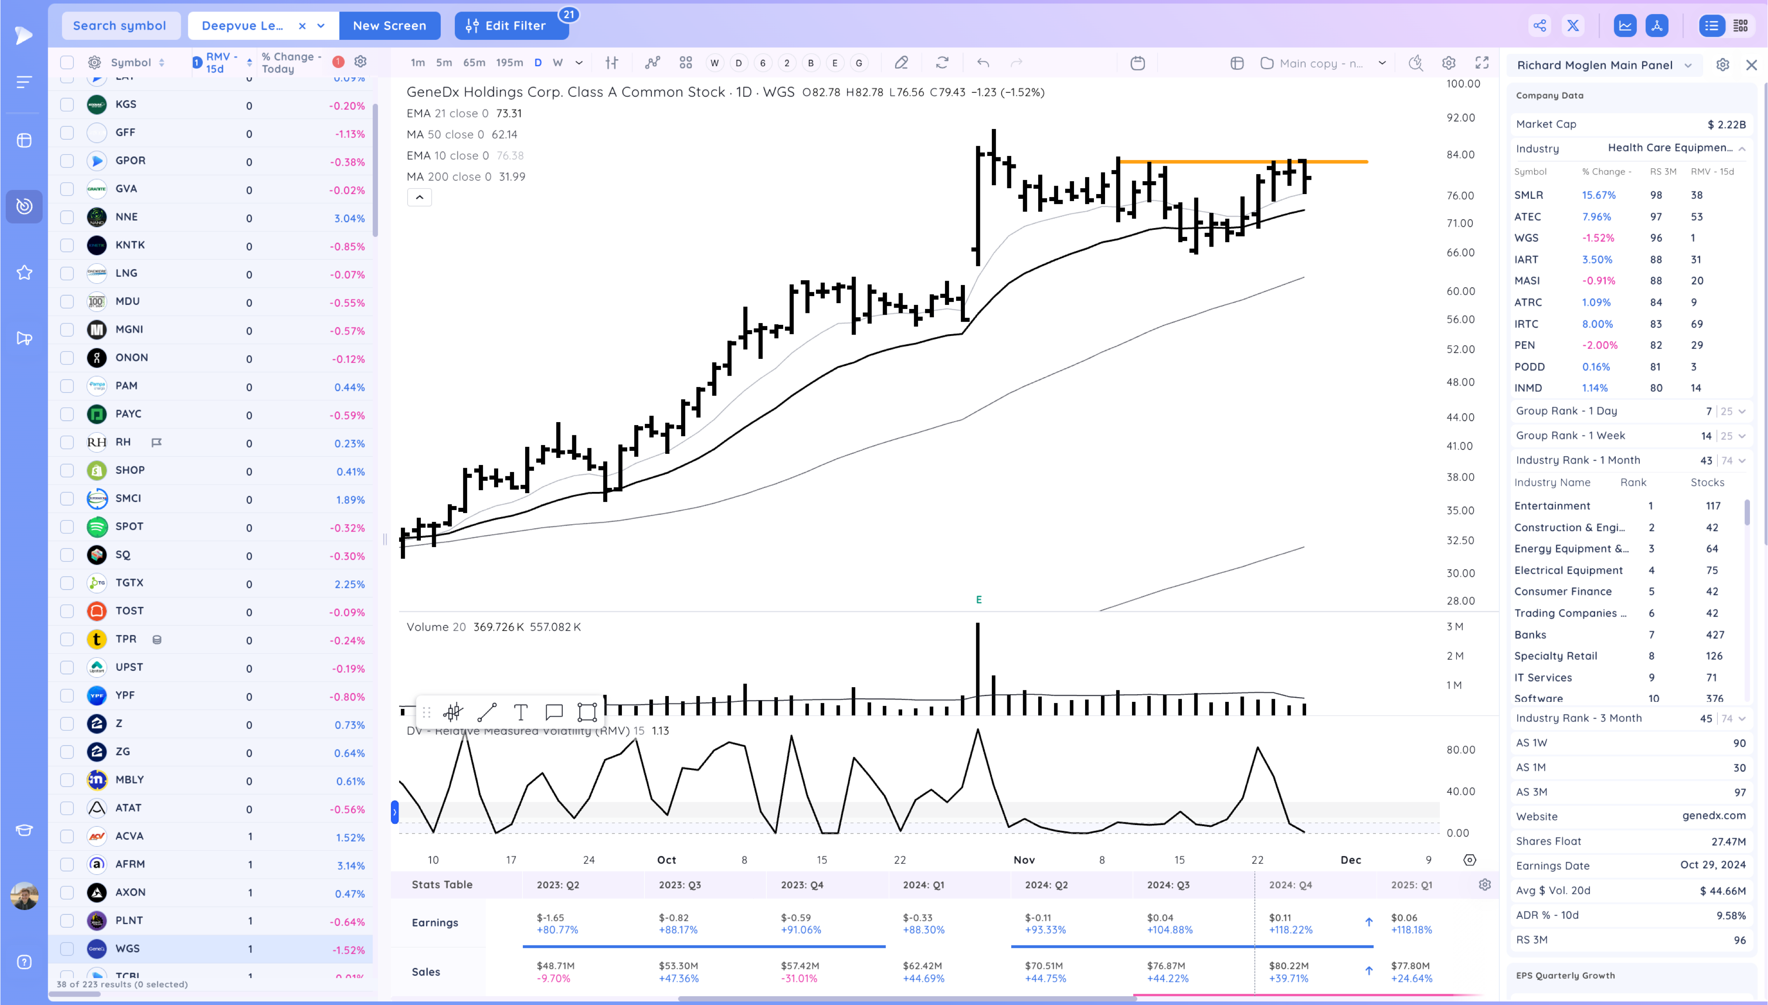Remove the Deepvue Le... screen tab
Viewport: 1768px width, 1005px height.
coord(301,26)
